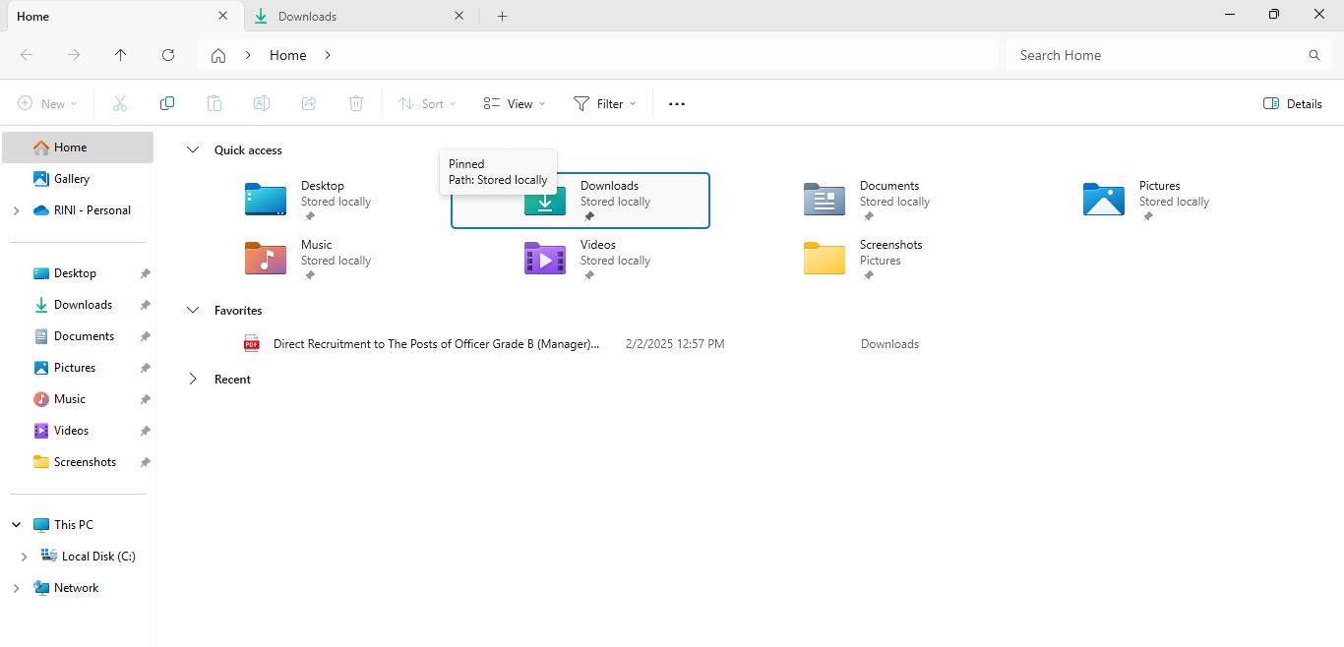Image resolution: width=1344 pixels, height=647 pixels.
Task: Click the Refresh button in navigation bar
Action: point(168,55)
